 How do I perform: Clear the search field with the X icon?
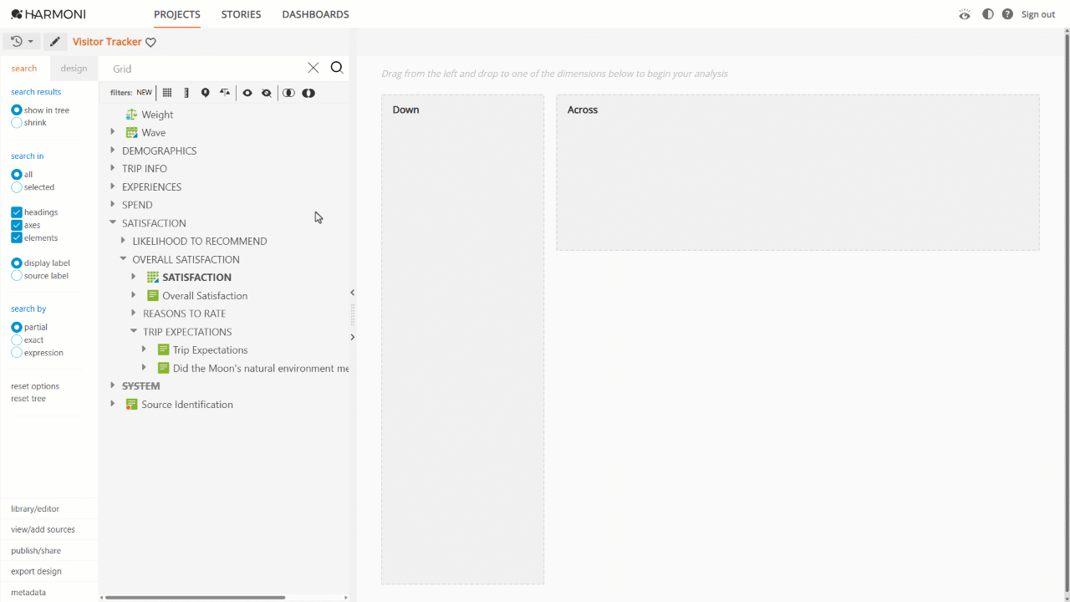click(x=313, y=68)
